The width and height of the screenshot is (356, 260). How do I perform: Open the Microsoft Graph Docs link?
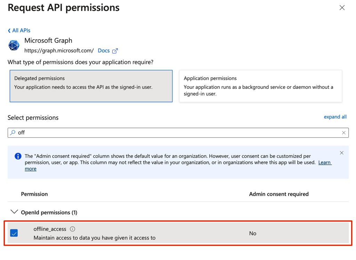coord(104,51)
